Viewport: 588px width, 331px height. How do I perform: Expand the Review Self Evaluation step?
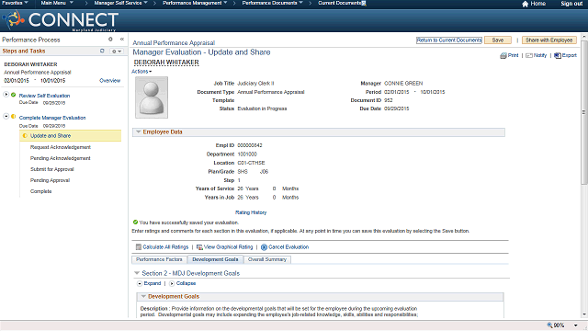click(x=6, y=95)
